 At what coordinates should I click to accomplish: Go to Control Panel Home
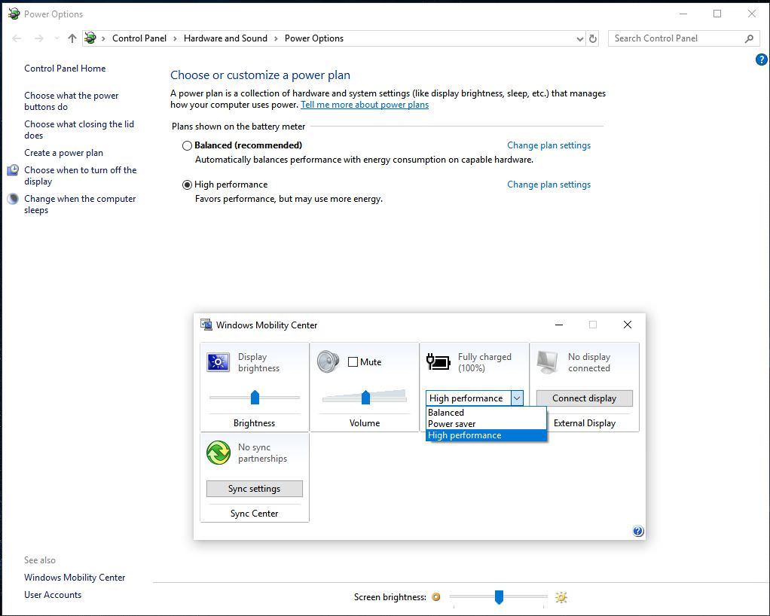coord(65,69)
